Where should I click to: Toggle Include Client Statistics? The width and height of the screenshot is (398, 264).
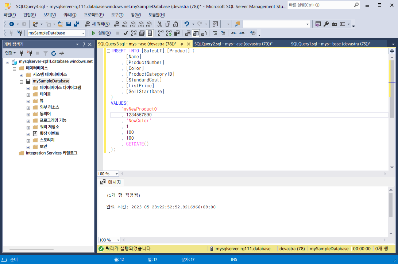(x=177, y=33)
